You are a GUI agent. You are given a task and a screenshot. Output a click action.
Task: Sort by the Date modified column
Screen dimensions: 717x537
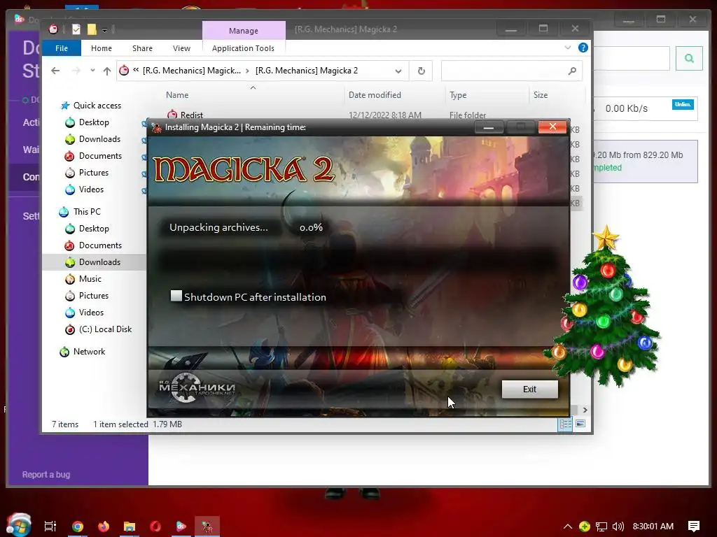click(x=375, y=95)
